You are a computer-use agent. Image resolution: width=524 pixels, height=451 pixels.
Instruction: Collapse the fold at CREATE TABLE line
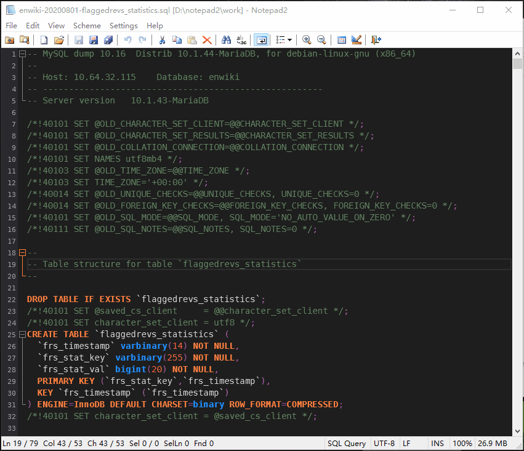pyautogui.click(x=22, y=334)
